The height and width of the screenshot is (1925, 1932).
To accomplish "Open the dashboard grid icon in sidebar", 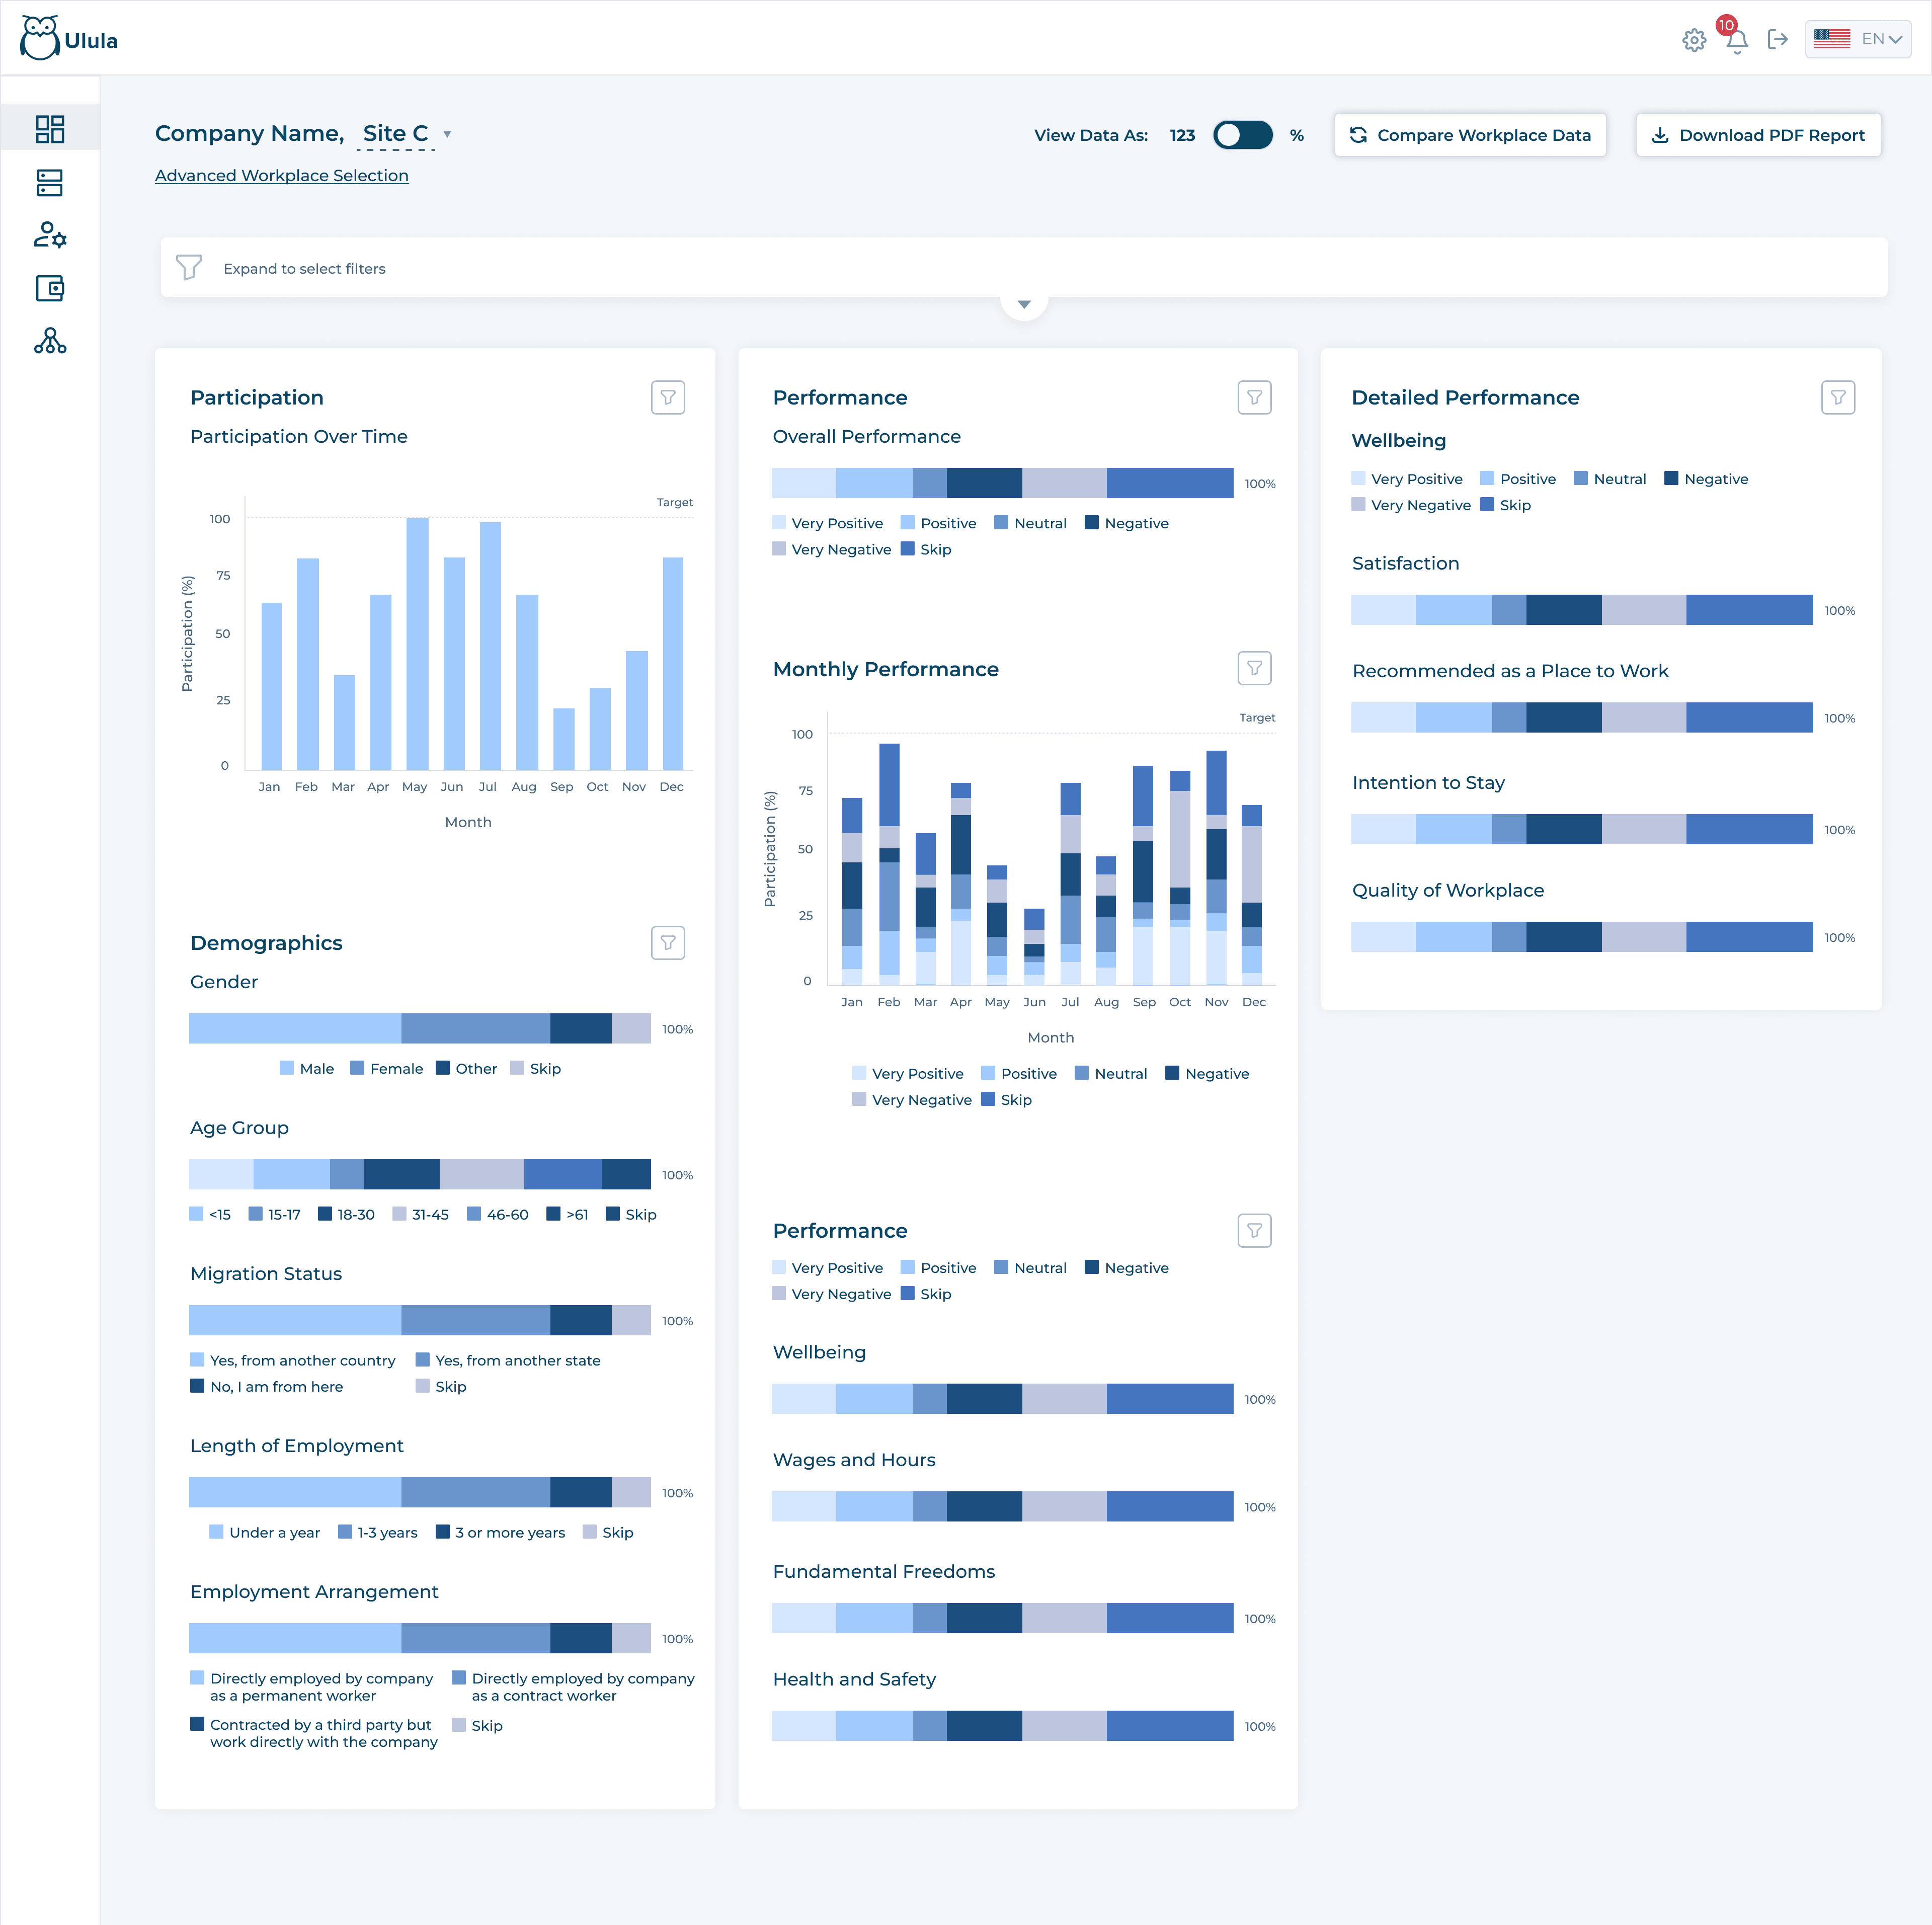I will [50, 129].
